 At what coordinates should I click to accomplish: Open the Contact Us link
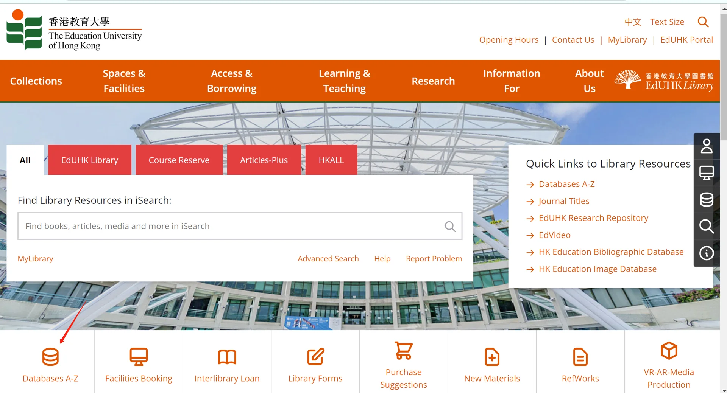(x=573, y=40)
